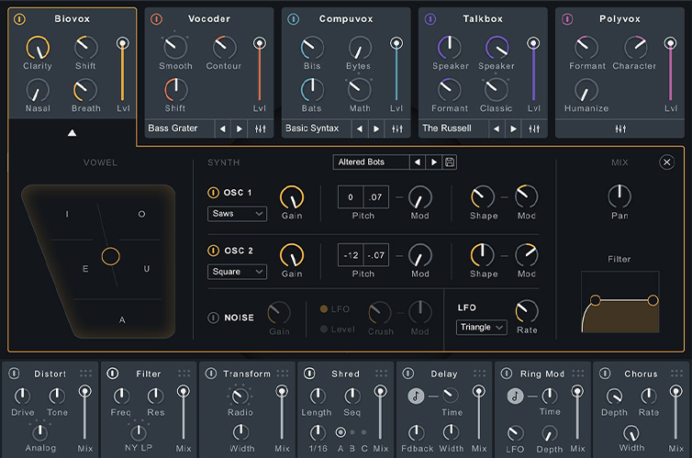
Task: Open the OSC 1 Saws waveform dropdown
Action: (237, 214)
